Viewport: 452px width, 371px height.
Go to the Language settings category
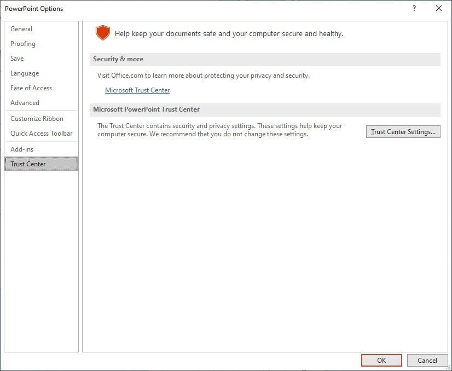click(x=25, y=73)
